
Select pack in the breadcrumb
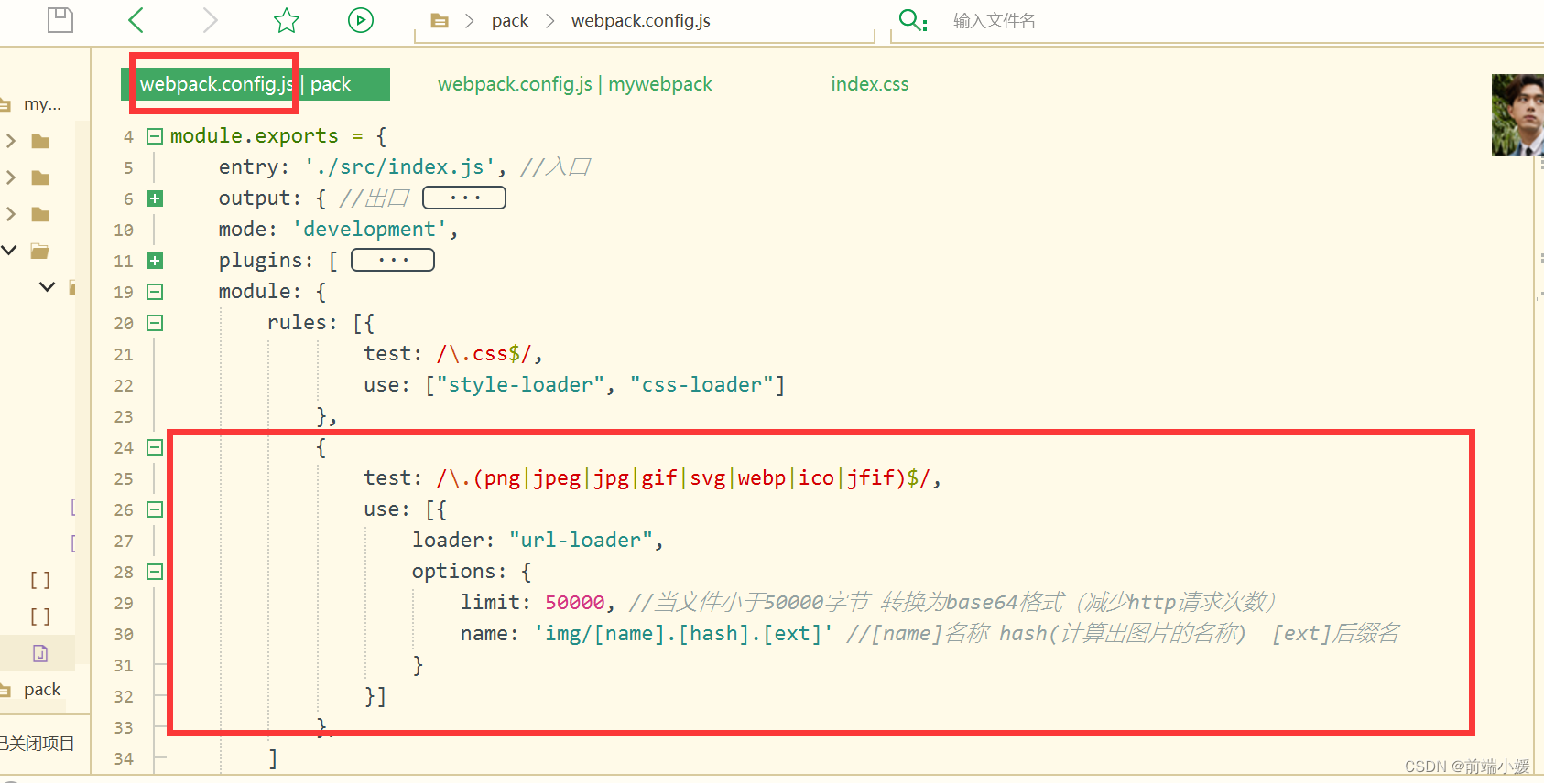[x=510, y=21]
